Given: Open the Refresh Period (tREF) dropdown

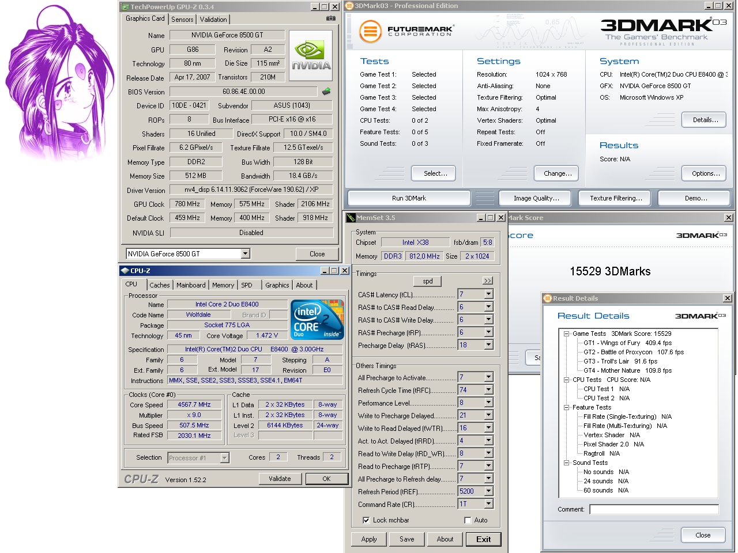Looking at the screenshot, I should (x=488, y=491).
